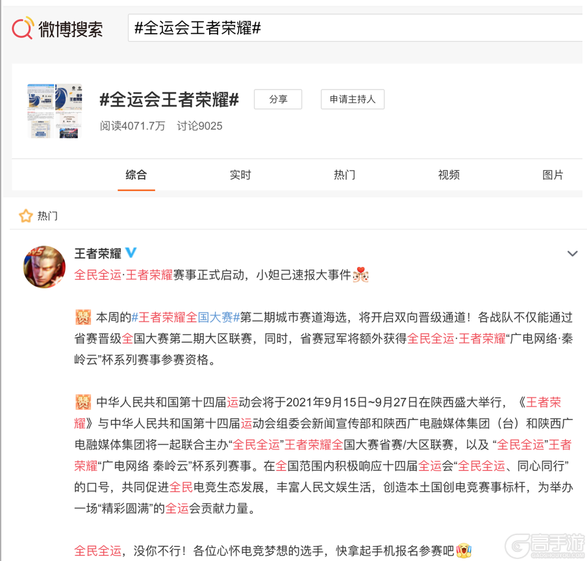Click the heart couple emoji icon
This screenshot has width=587, height=561.
(361, 275)
